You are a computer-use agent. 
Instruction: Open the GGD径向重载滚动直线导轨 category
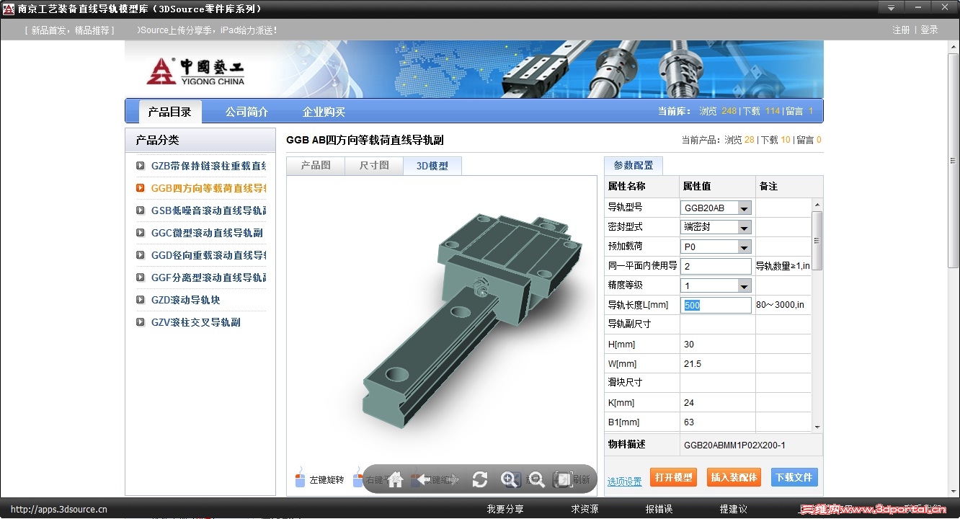(x=208, y=255)
